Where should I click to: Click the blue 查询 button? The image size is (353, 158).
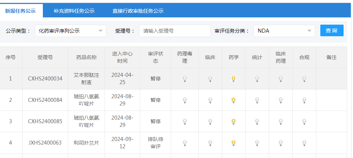point(332,30)
